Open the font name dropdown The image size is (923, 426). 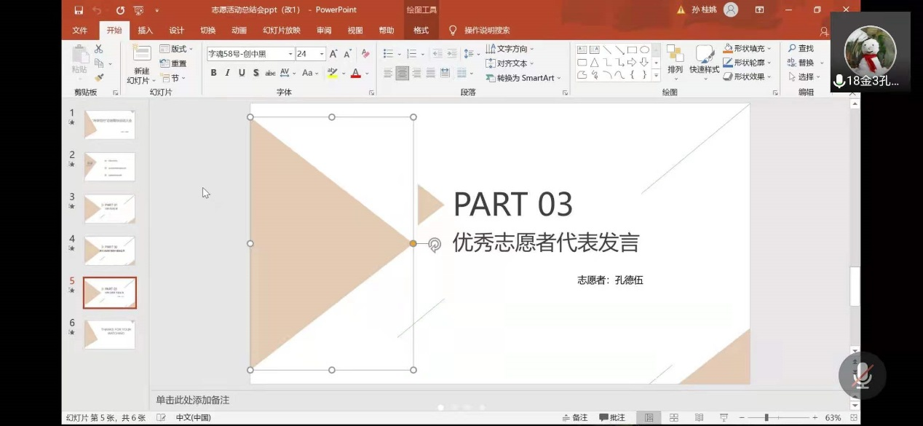tap(290, 54)
